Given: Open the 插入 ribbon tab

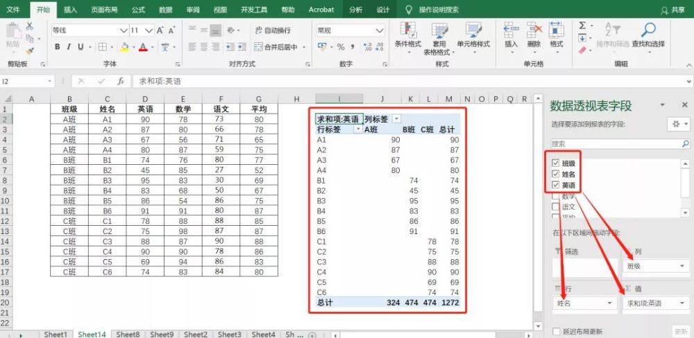Looking at the screenshot, I should coord(70,9).
